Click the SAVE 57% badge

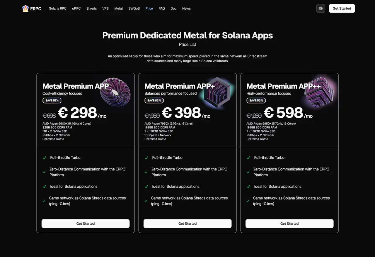pos(52,100)
